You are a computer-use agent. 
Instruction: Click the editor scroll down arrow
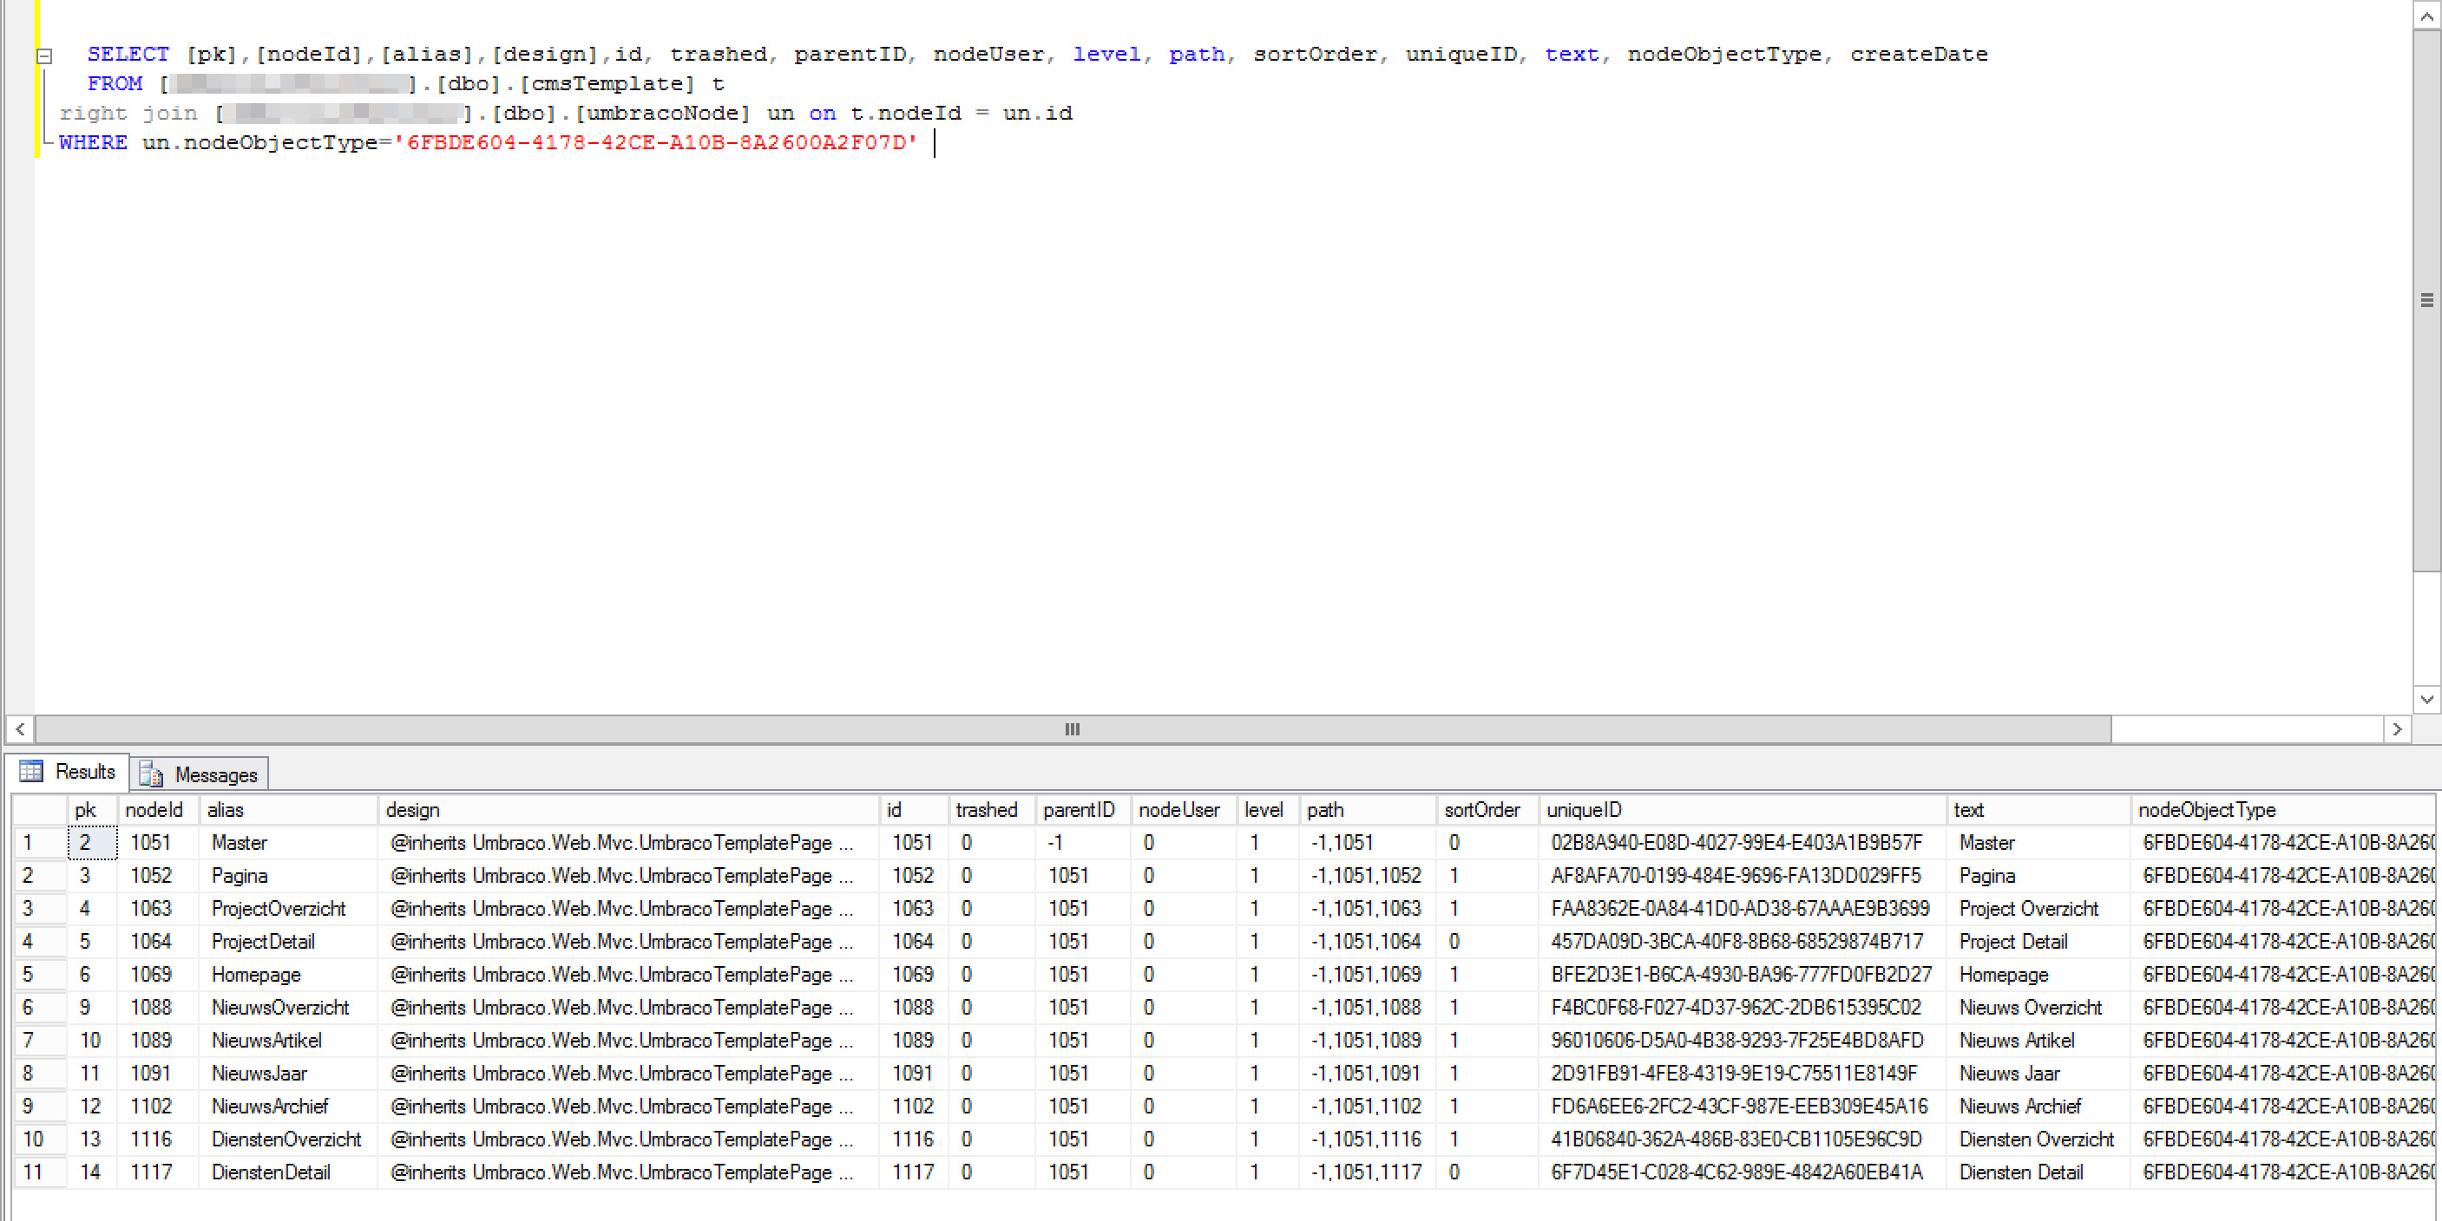[2427, 700]
